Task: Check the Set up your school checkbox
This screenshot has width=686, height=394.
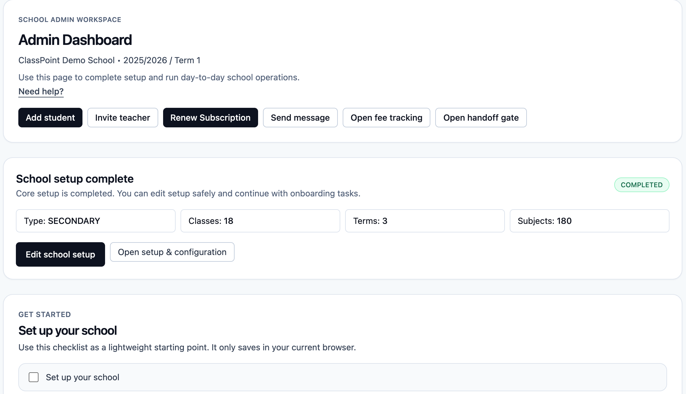Action: pyautogui.click(x=34, y=377)
